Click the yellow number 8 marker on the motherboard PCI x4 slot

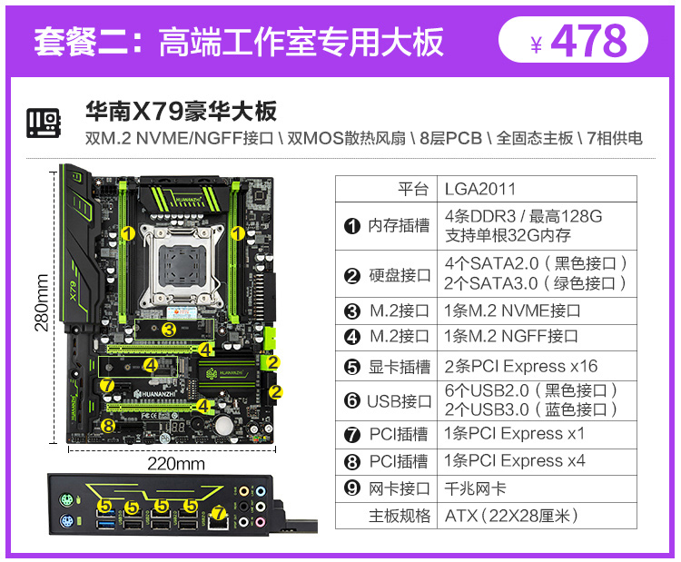108,426
